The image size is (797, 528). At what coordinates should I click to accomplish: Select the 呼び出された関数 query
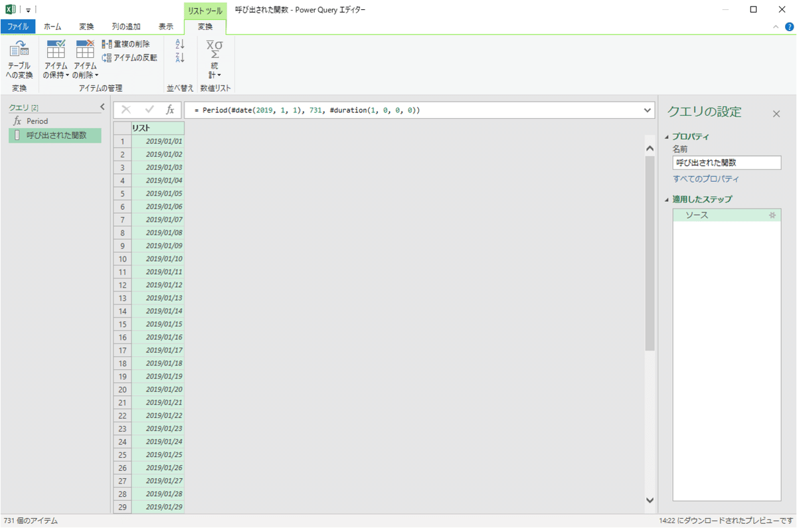[x=56, y=135]
